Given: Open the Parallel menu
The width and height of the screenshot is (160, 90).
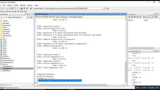Looking at the screenshot, I should 16,5.
